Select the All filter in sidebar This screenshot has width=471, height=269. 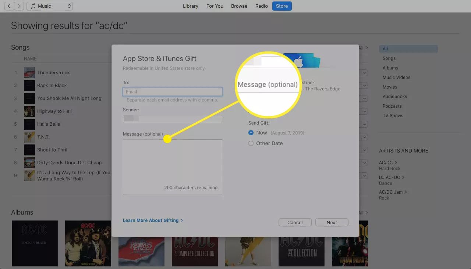click(x=408, y=49)
